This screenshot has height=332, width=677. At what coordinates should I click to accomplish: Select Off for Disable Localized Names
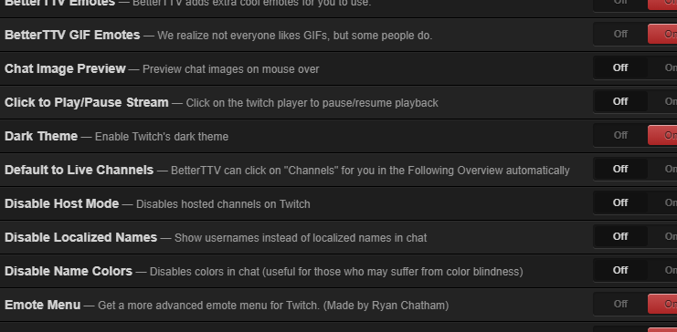coord(620,236)
